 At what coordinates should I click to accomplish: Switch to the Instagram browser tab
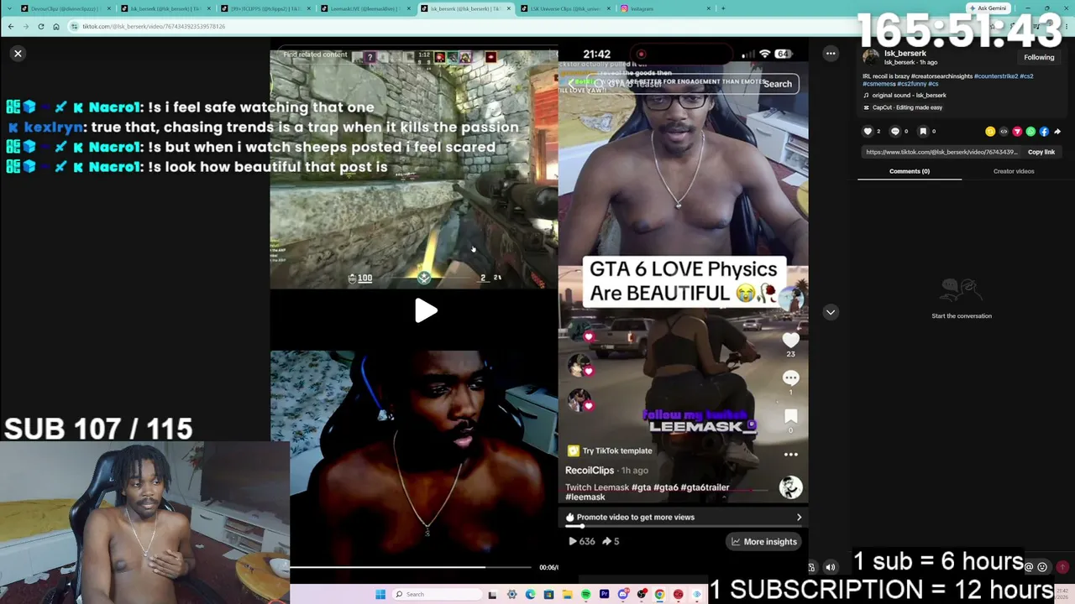pyautogui.click(x=665, y=8)
